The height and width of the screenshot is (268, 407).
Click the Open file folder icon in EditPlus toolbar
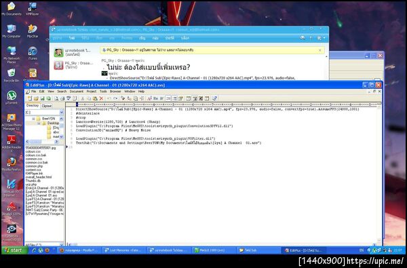(36, 98)
